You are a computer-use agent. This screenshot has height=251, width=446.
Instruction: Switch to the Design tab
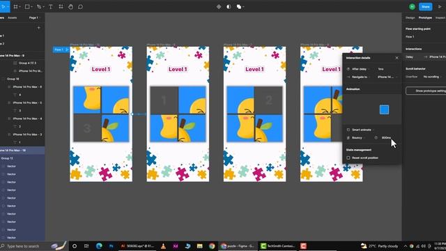coord(410,17)
